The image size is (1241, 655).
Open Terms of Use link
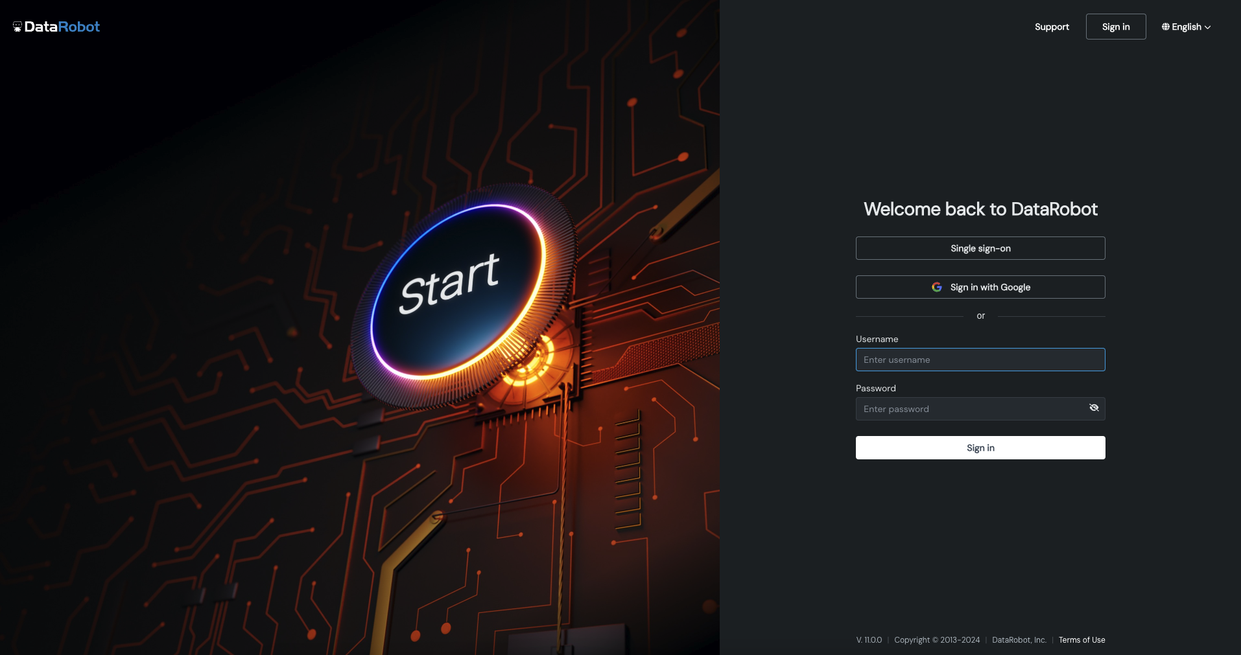pos(1082,640)
